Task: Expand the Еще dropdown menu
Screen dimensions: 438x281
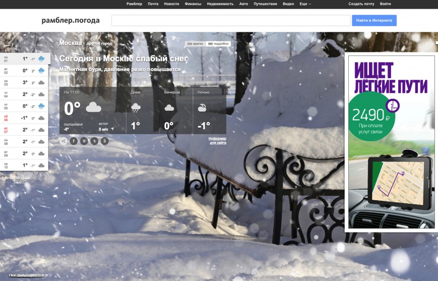Action: [305, 4]
